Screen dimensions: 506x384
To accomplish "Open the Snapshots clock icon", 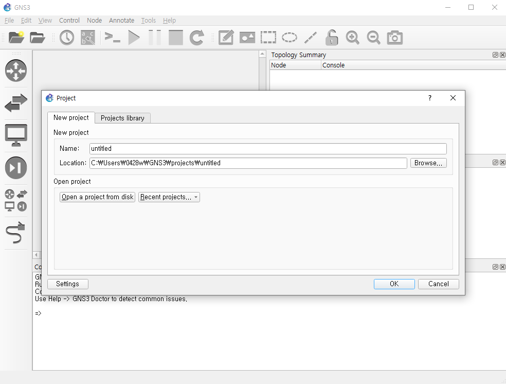I will pos(67,38).
